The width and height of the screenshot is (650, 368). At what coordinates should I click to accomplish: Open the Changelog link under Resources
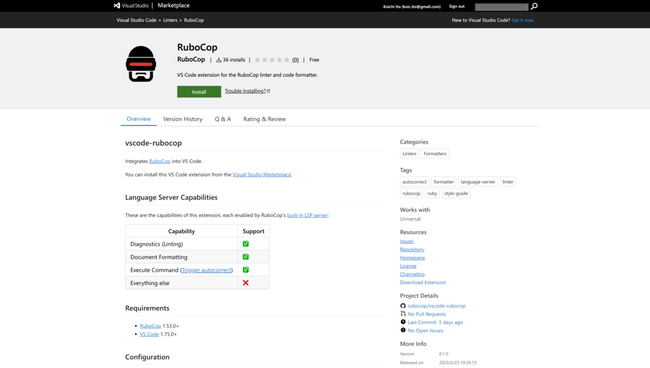click(x=412, y=274)
